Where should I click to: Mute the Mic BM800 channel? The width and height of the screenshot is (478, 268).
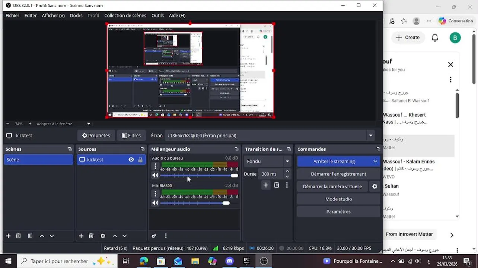click(155, 203)
